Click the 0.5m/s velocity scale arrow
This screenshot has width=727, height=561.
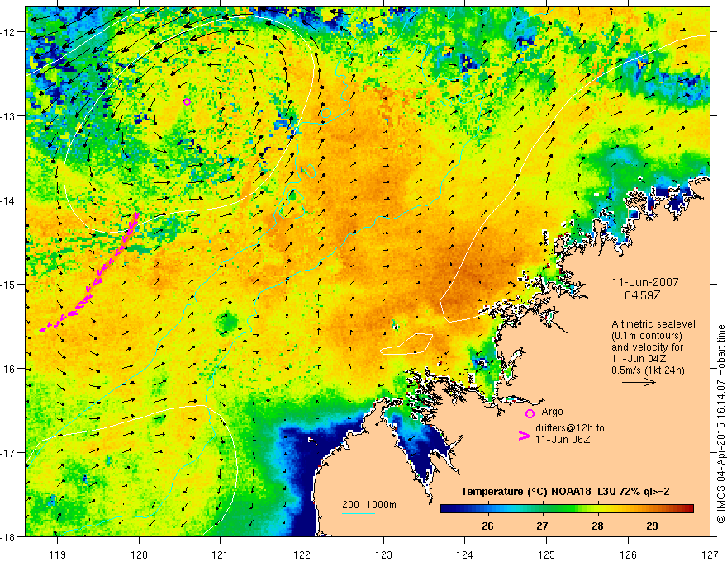(639, 382)
